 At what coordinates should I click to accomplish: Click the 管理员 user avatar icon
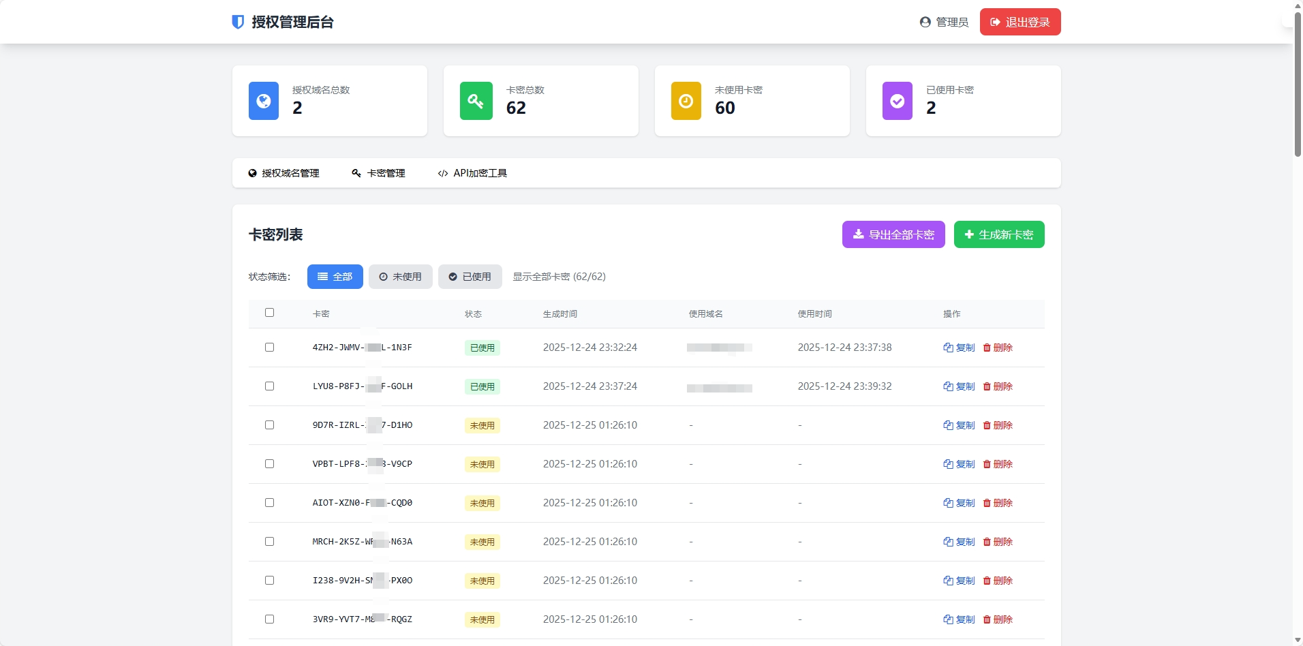925,22
